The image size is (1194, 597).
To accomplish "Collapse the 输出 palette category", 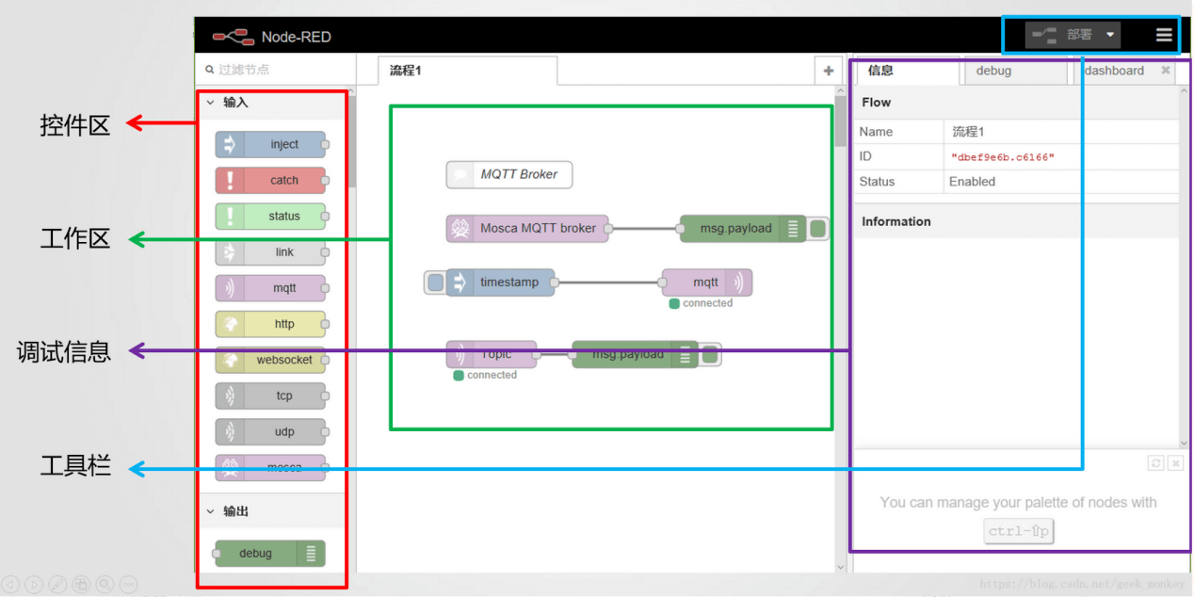I will (x=211, y=511).
